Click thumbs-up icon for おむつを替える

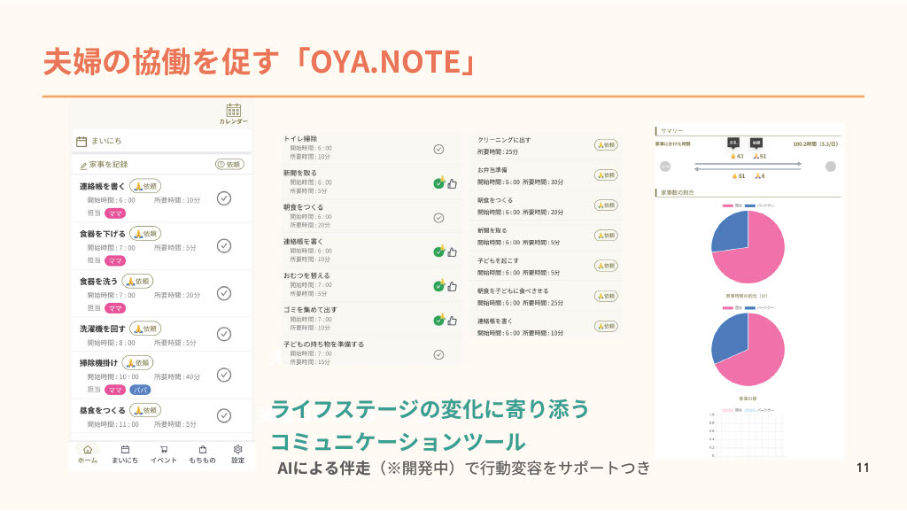tap(452, 285)
